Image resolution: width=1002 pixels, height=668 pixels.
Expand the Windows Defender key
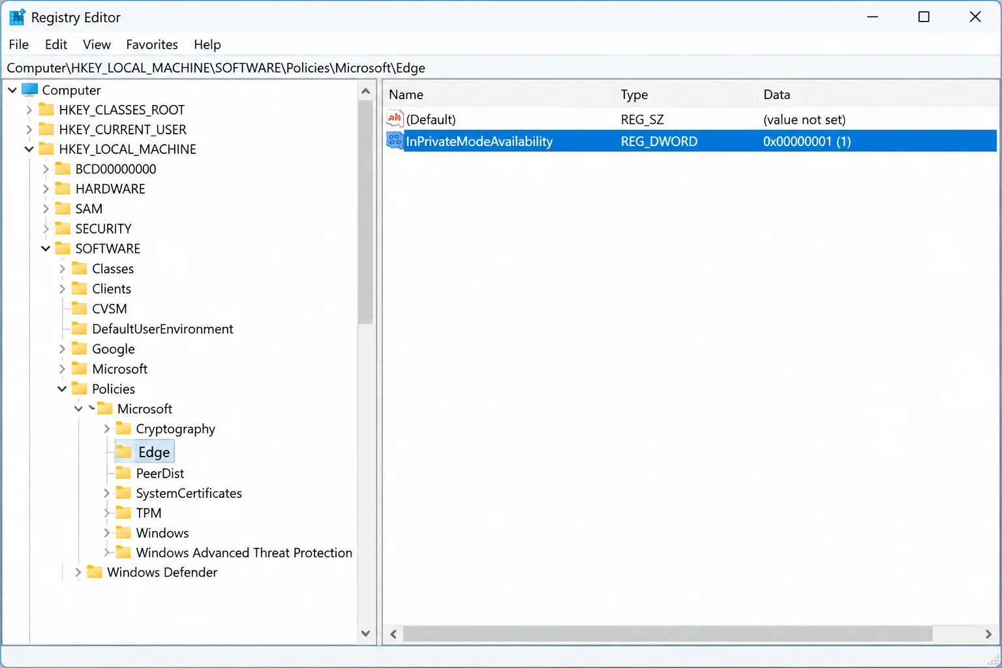78,572
